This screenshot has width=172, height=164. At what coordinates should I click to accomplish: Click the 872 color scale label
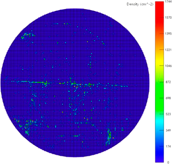(168, 82)
